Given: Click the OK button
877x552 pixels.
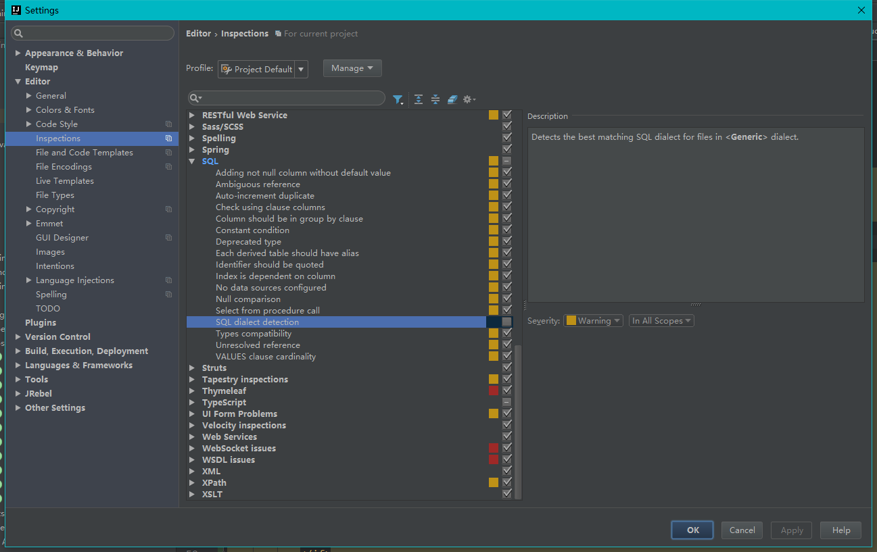Looking at the screenshot, I should point(692,530).
